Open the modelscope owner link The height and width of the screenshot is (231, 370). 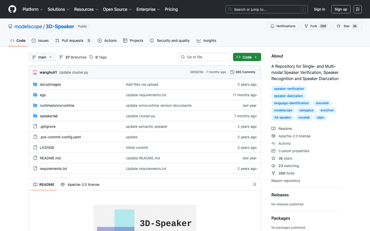28,26
